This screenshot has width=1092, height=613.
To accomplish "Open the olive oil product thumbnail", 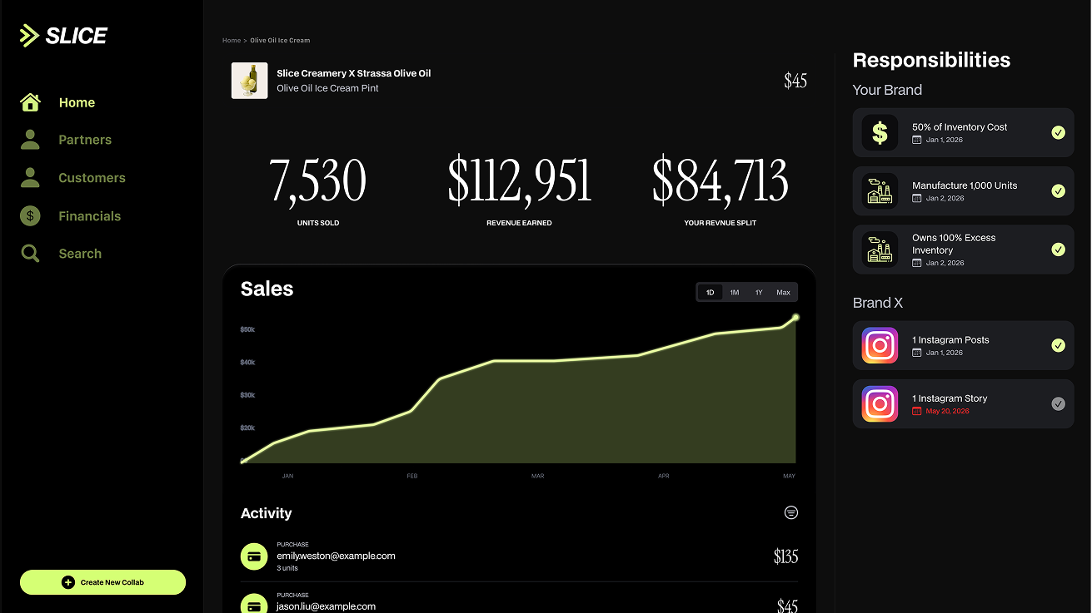I will click(x=249, y=81).
